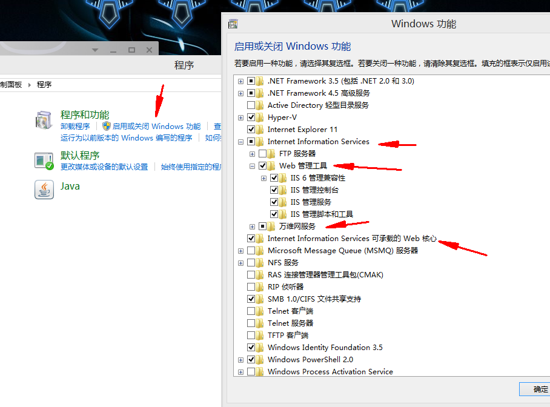Viewport: 550px width, 407px height.
Task: Click folder icon of IIS 管理服务
Action: tap(282, 202)
